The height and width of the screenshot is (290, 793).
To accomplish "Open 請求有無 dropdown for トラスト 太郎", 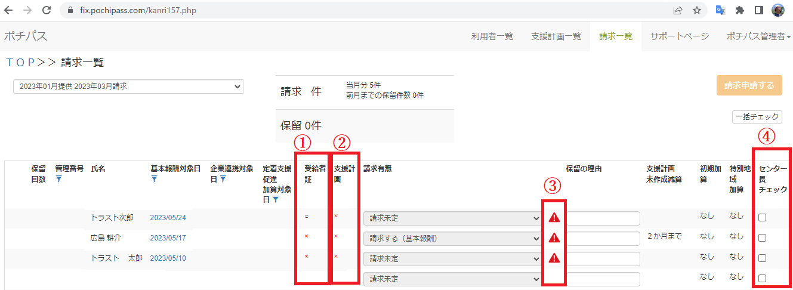I will click(x=452, y=259).
